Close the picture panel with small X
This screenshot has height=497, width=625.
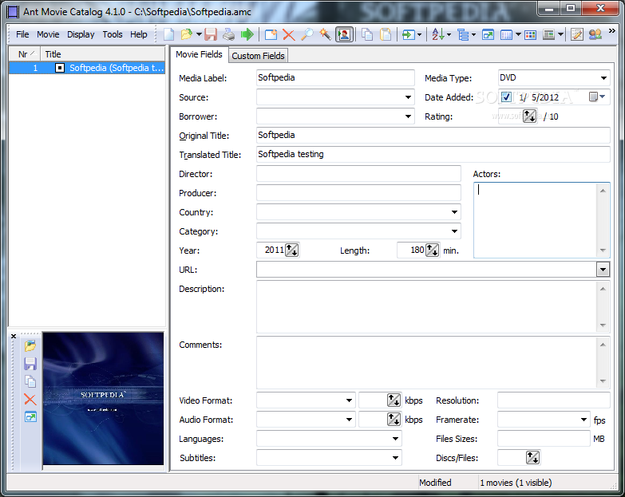point(14,336)
